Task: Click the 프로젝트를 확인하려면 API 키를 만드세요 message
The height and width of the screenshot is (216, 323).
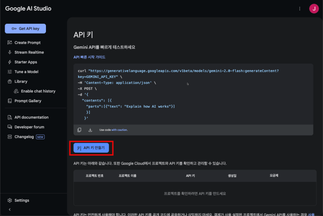Action: coord(195,193)
